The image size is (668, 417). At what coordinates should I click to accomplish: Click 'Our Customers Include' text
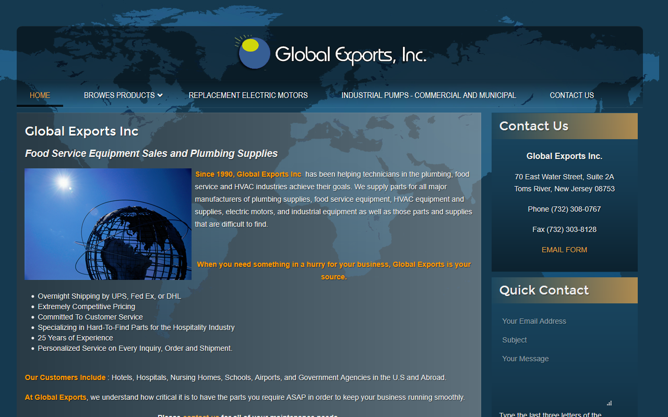coord(65,377)
